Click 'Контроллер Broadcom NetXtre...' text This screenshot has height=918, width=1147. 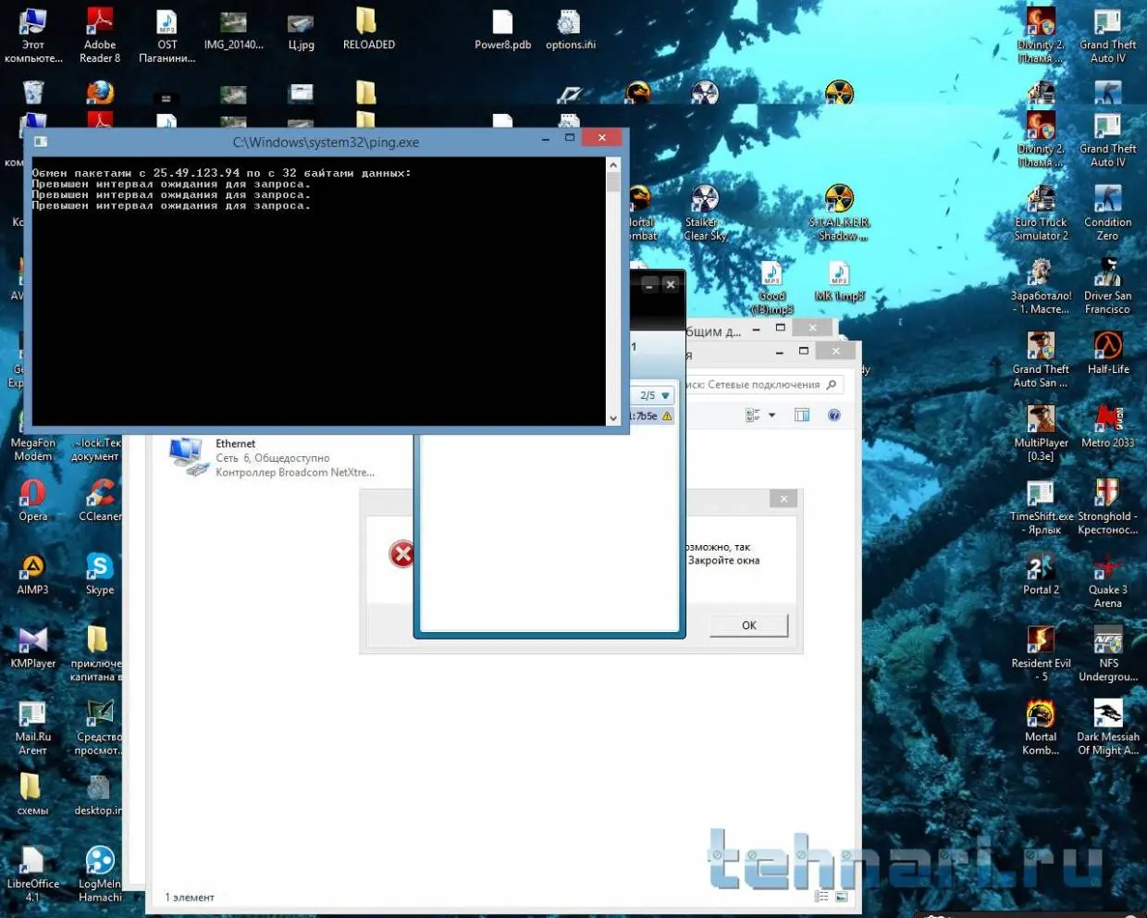[x=295, y=473]
